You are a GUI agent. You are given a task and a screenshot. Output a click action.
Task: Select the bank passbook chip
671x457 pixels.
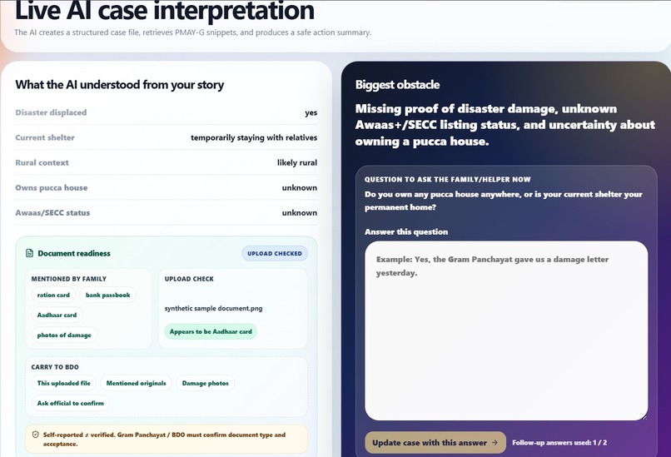[x=108, y=295]
